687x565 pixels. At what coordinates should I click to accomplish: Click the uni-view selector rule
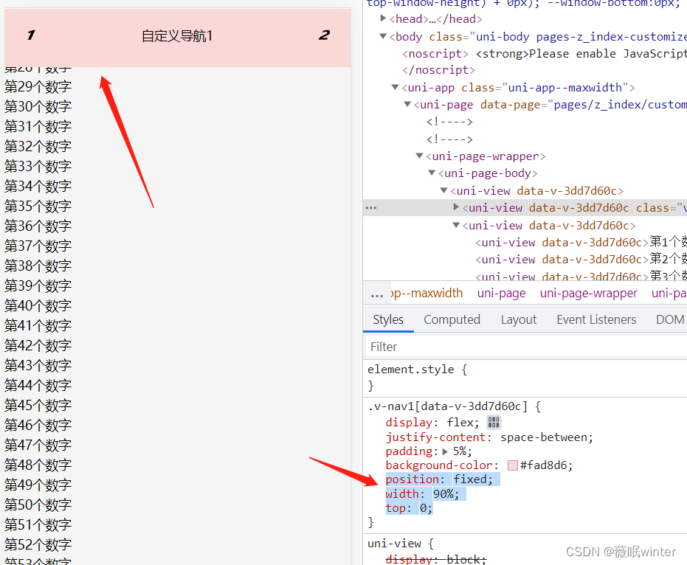tap(394, 544)
